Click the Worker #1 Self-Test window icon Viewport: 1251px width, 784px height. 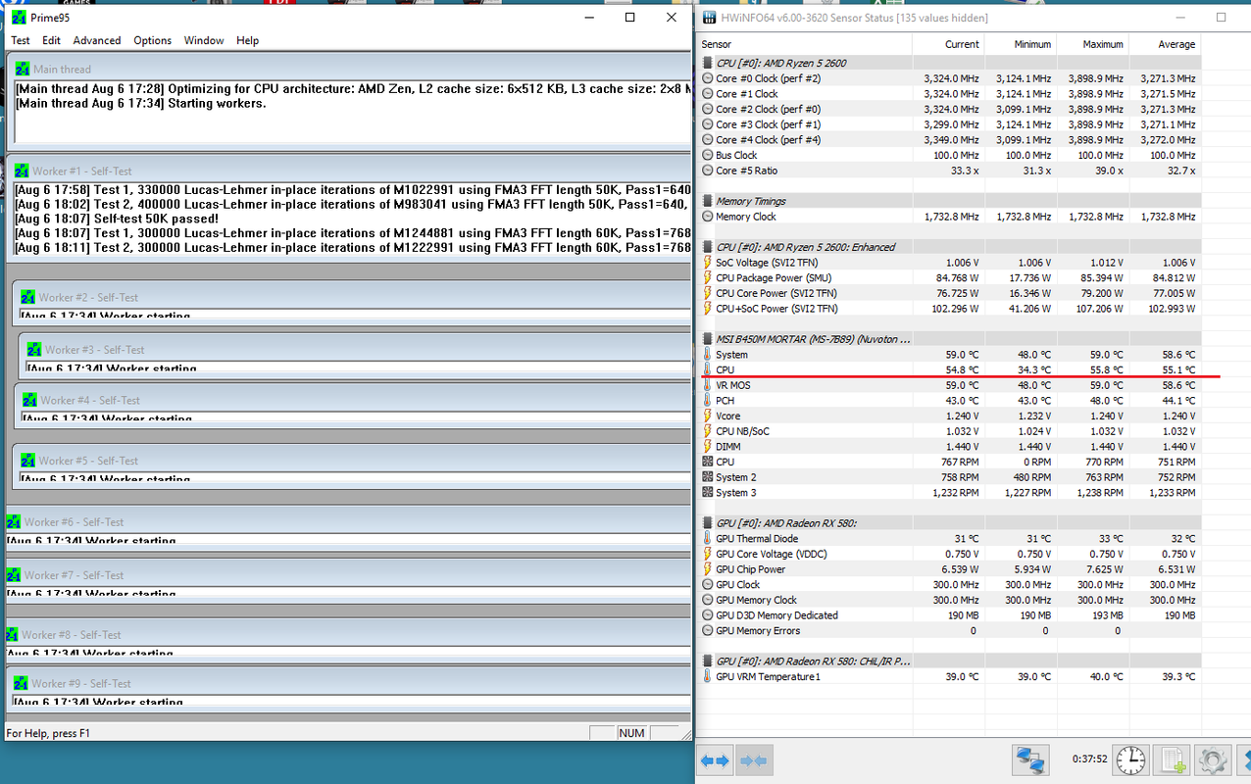22,171
